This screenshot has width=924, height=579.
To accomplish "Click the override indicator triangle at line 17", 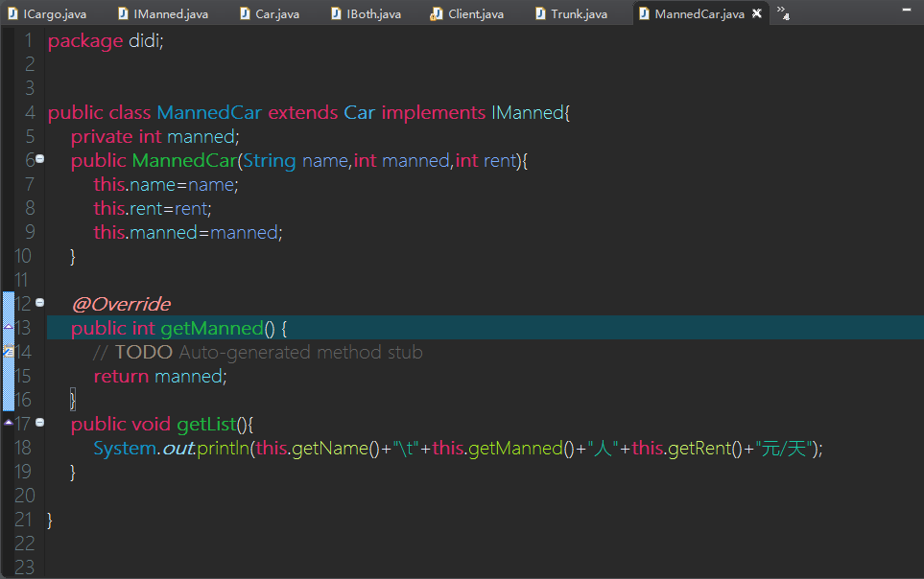I will click(x=8, y=423).
